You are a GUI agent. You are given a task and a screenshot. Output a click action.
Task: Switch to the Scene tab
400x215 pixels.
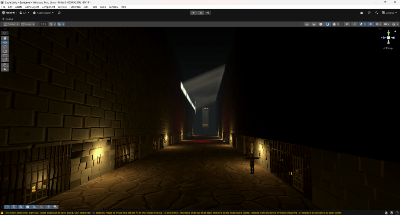pos(8,19)
